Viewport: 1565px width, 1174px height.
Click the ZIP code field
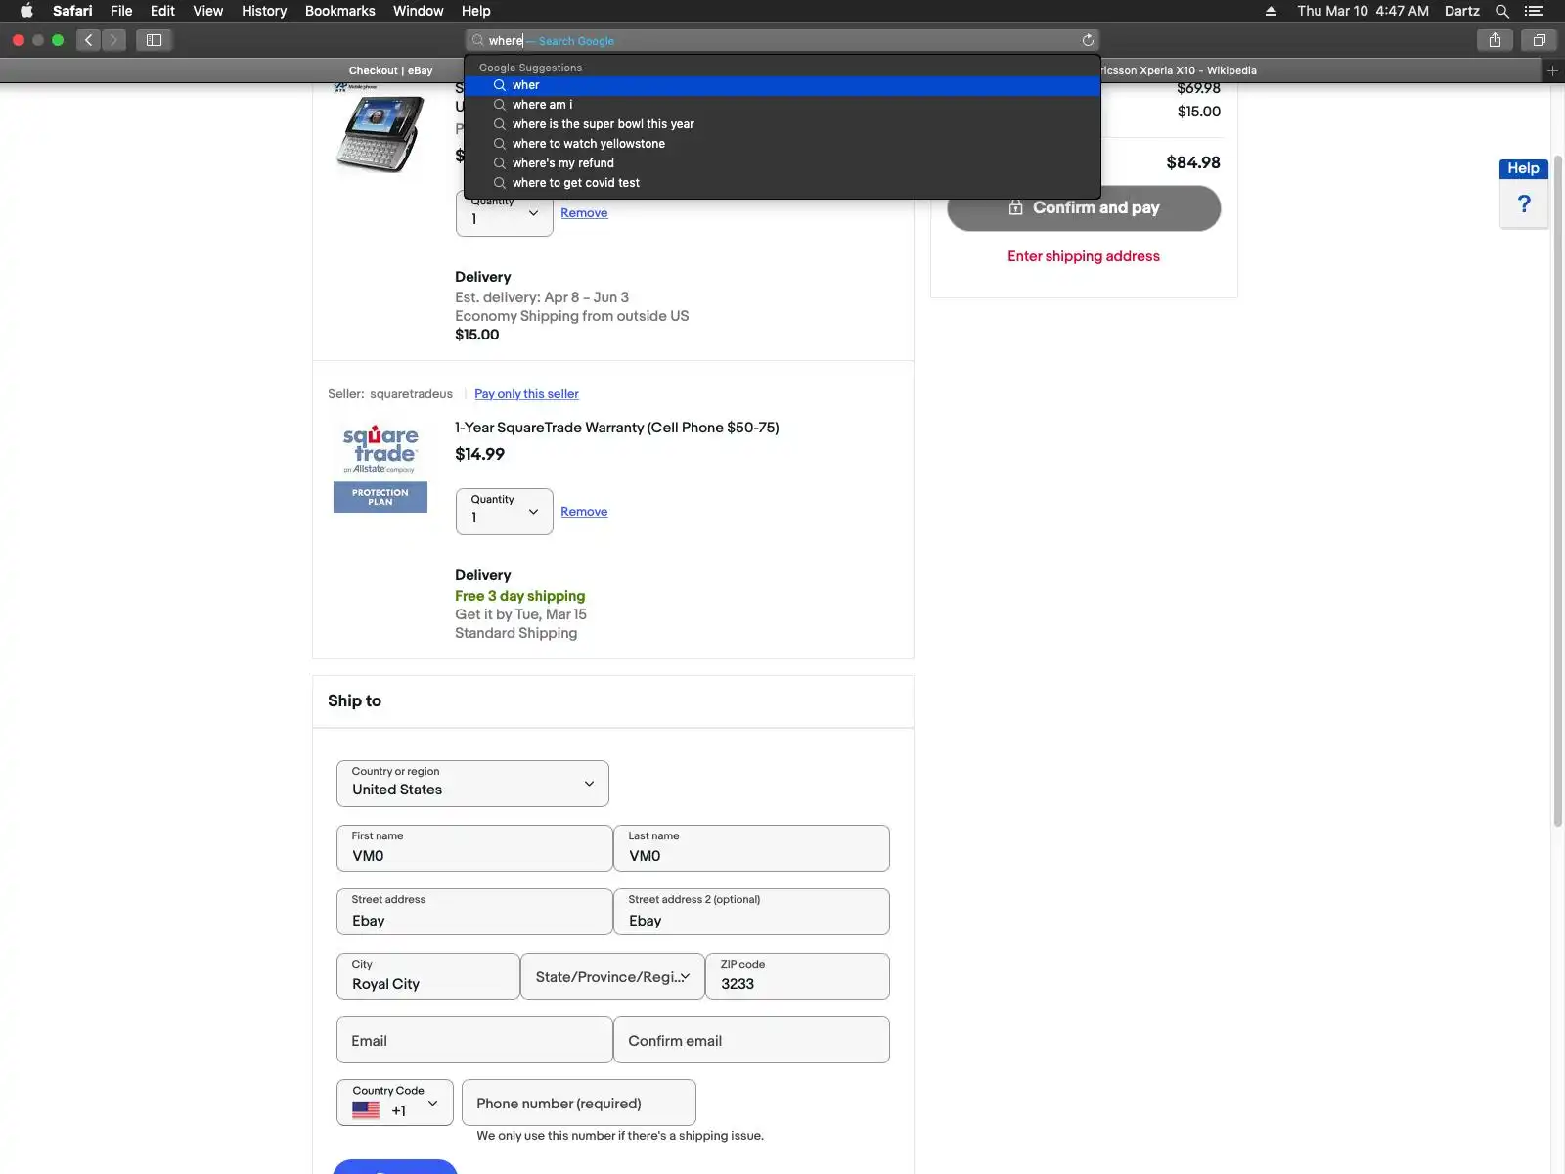coord(797,976)
